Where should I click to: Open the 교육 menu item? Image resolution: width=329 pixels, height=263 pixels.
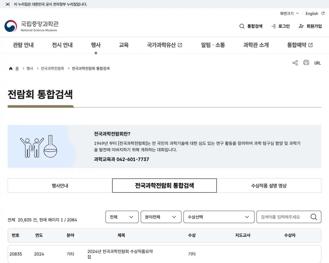tap(124, 45)
